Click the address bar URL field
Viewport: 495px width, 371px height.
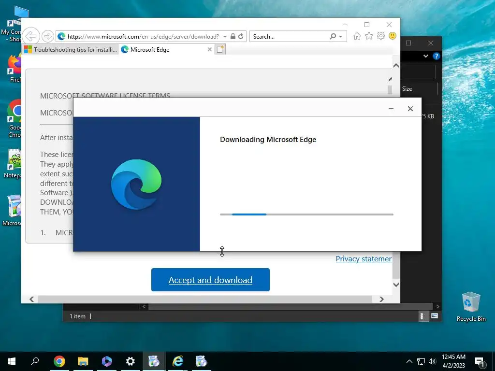point(144,37)
